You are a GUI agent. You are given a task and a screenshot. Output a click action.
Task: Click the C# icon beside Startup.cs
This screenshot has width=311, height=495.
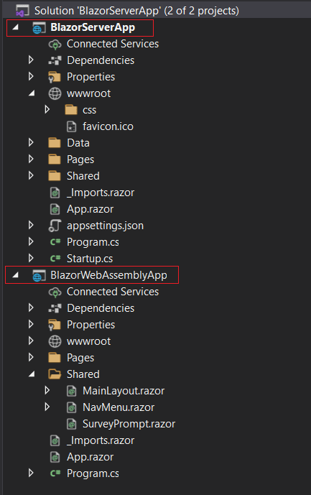[x=55, y=259]
